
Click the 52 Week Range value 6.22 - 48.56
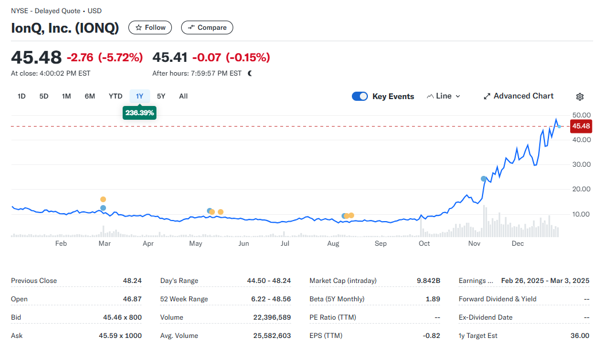point(271,299)
